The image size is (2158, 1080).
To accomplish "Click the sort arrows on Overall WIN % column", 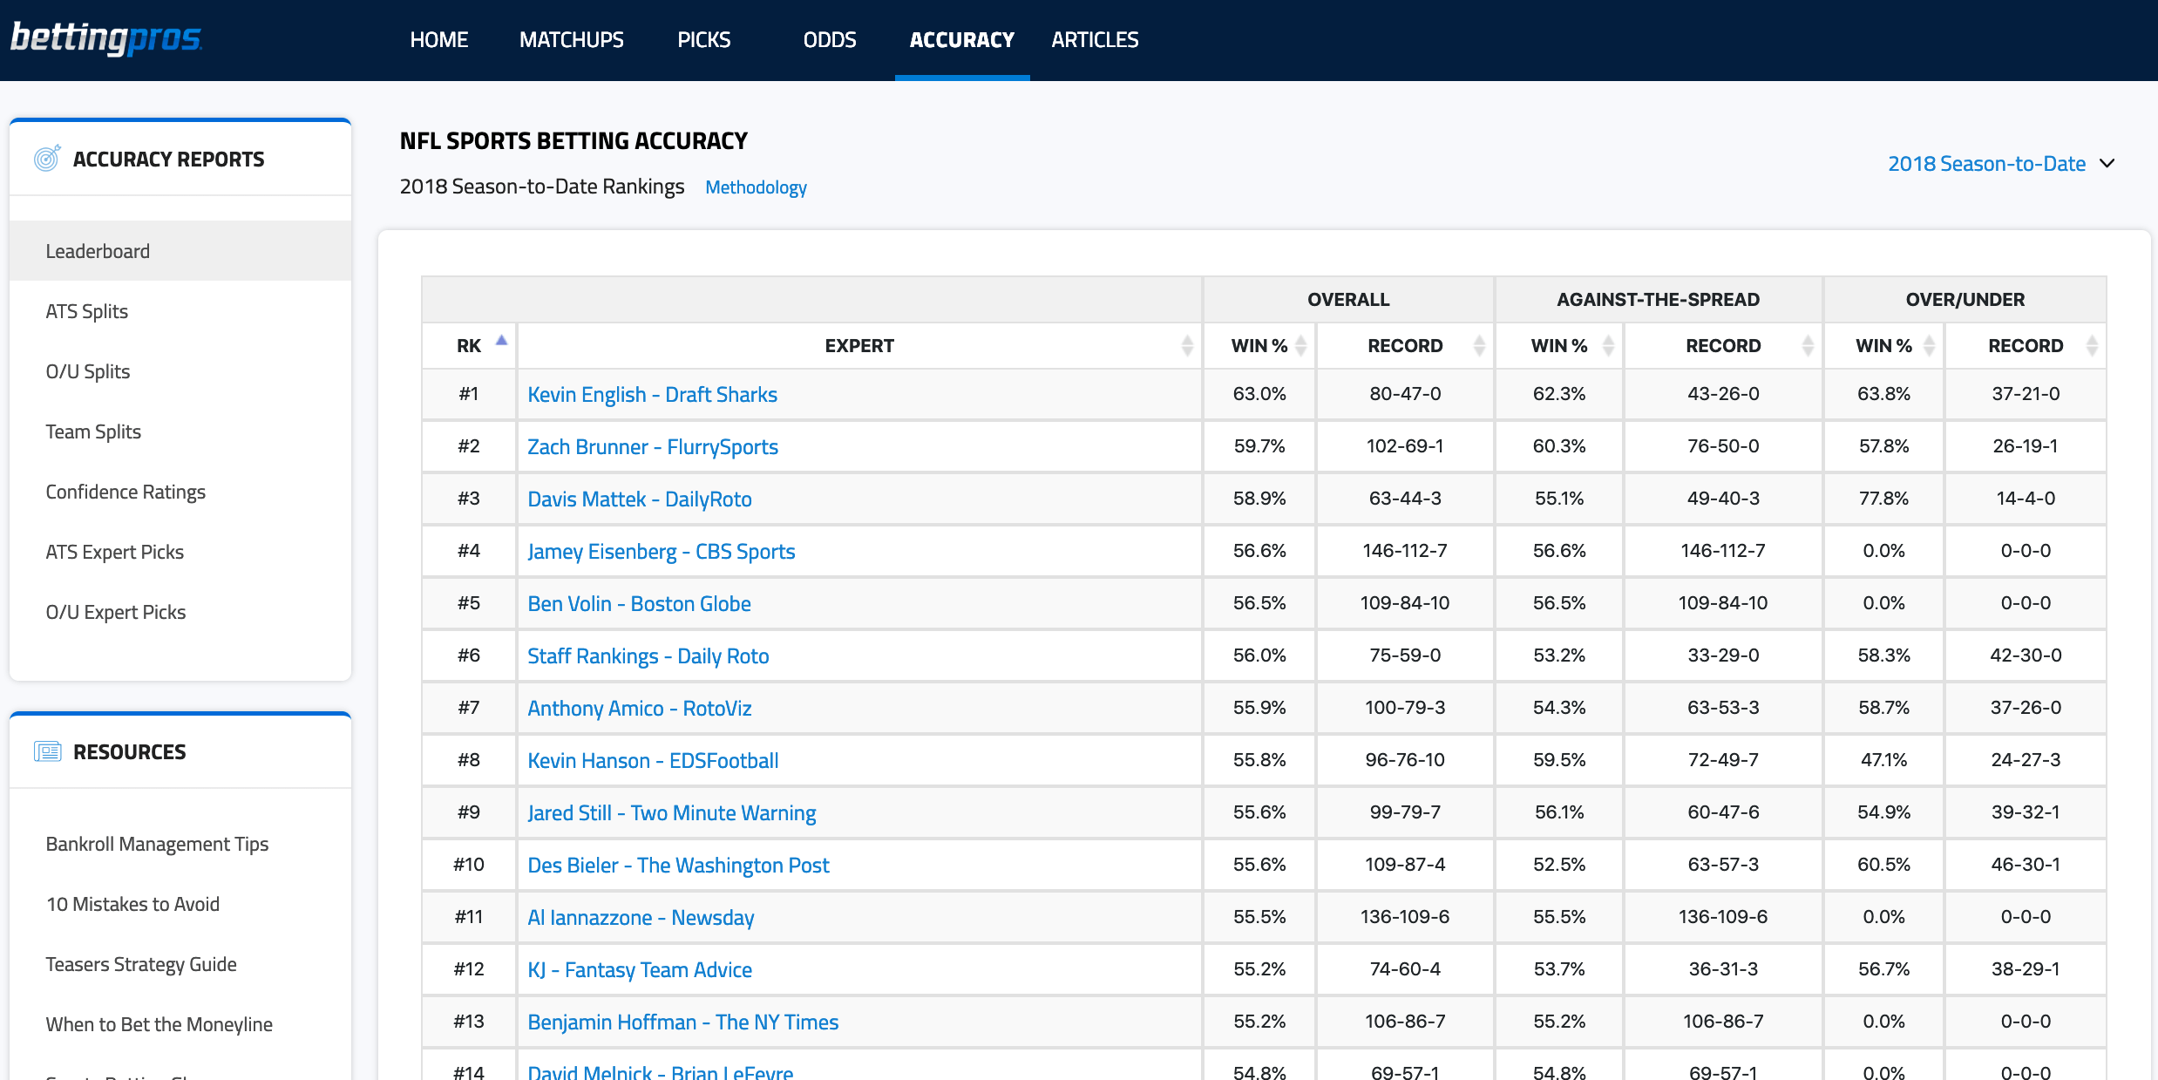I will click(1300, 345).
